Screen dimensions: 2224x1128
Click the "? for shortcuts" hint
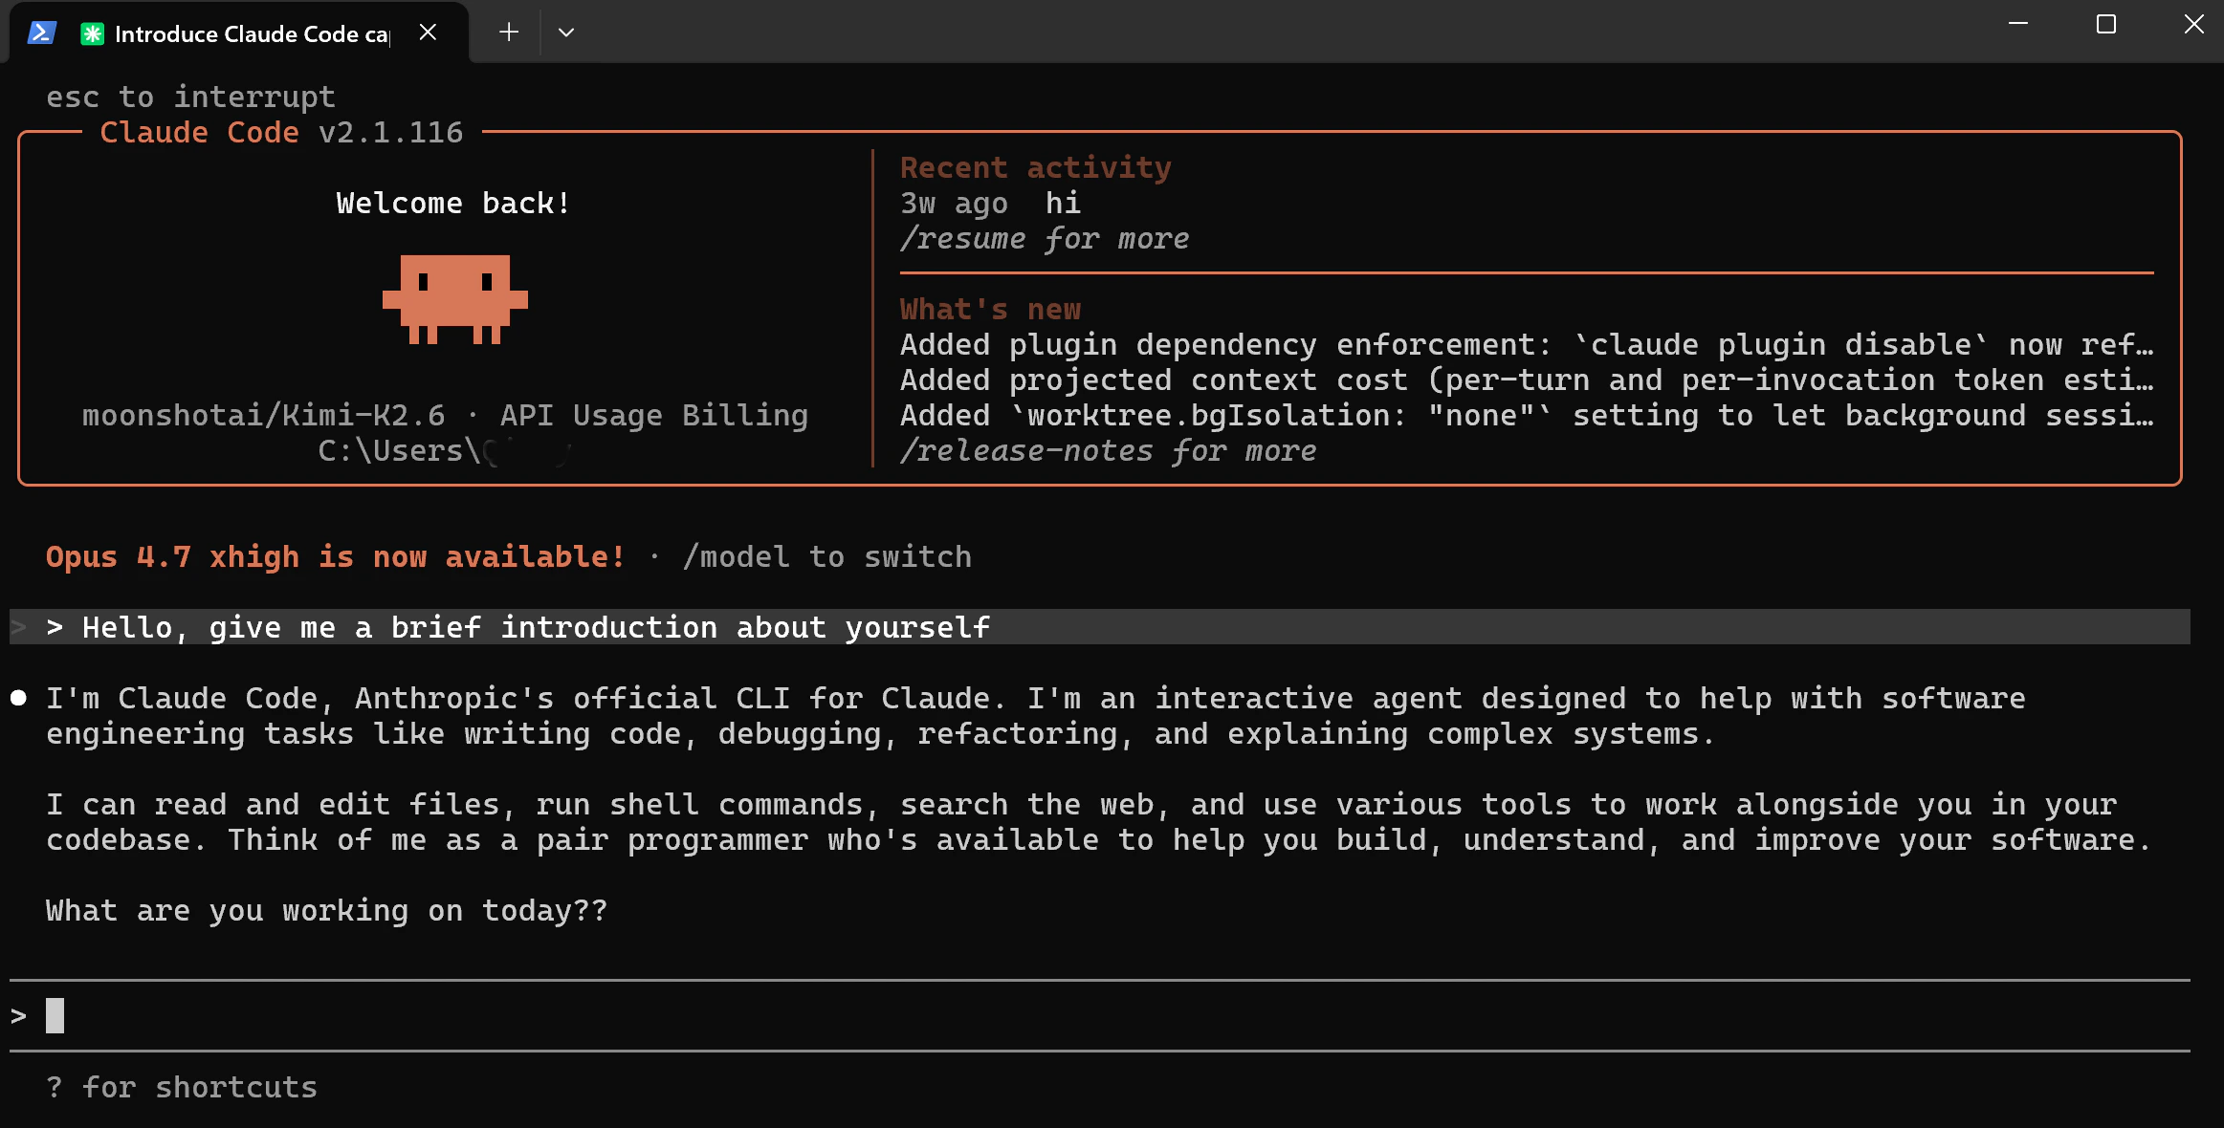[x=182, y=1087]
